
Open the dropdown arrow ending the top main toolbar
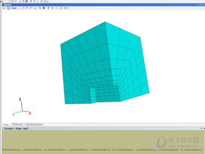pos(48,1)
